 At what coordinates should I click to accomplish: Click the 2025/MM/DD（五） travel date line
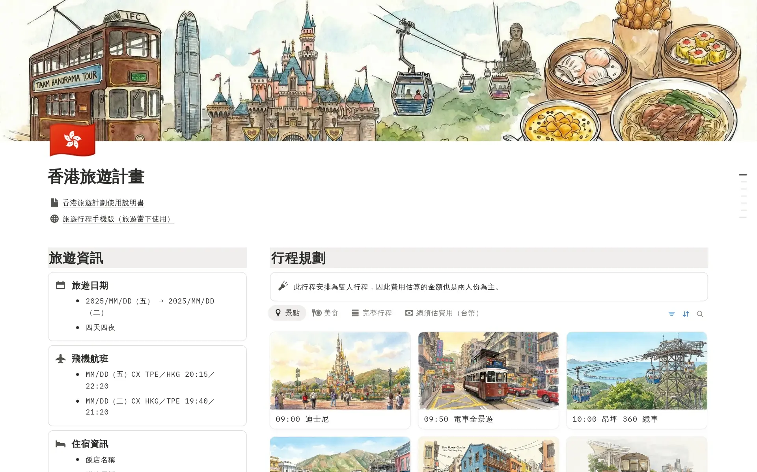pyautogui.click(x=150, y=307)
